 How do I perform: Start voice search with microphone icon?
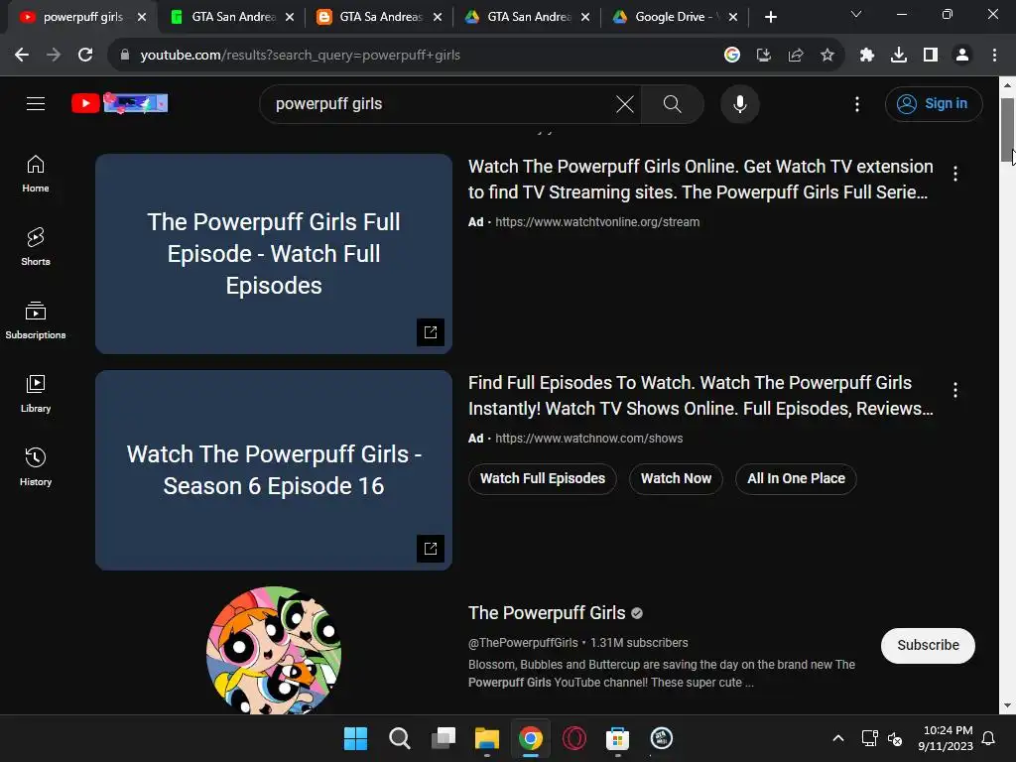tap(740, 103)
